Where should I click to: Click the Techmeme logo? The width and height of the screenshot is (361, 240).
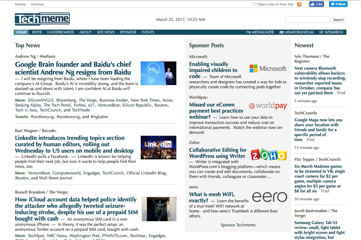42,19
